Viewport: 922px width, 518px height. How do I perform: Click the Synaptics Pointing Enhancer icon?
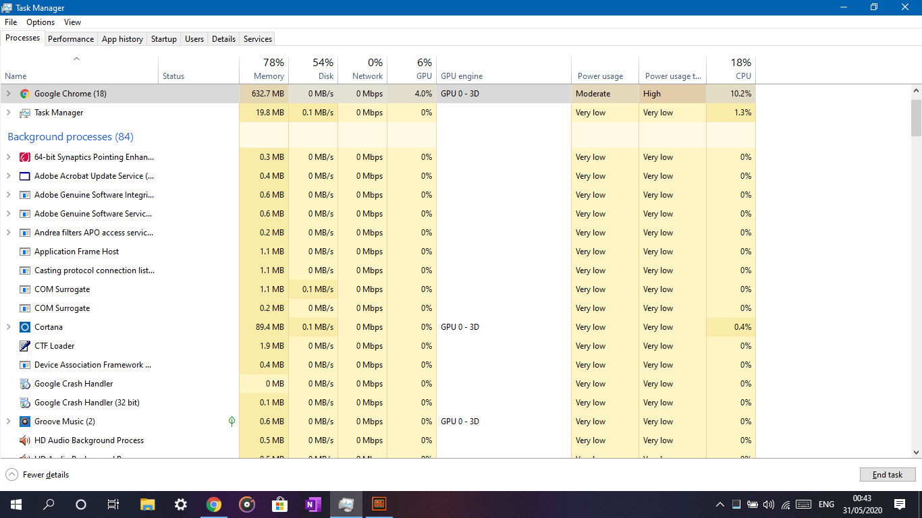pos(25,157)
